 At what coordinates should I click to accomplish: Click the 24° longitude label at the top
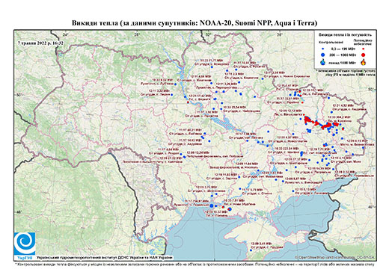point(65,34)
